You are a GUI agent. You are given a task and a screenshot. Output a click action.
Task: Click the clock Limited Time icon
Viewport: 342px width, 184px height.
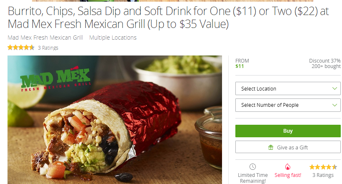pyautogui.click(x=252, y=167)
